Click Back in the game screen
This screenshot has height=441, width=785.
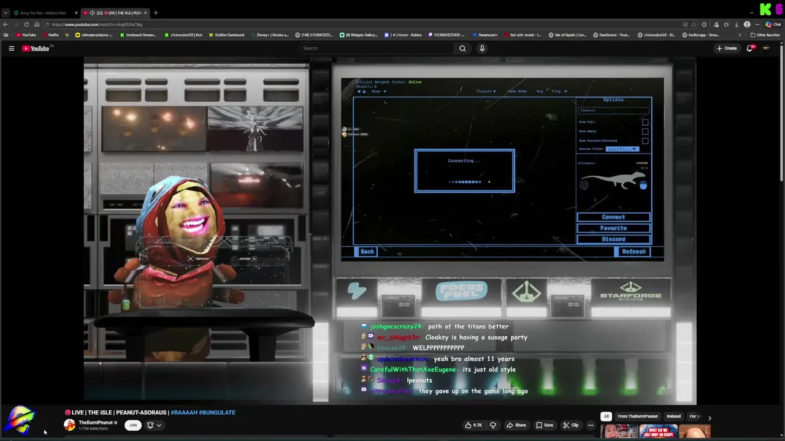[367, 252]
